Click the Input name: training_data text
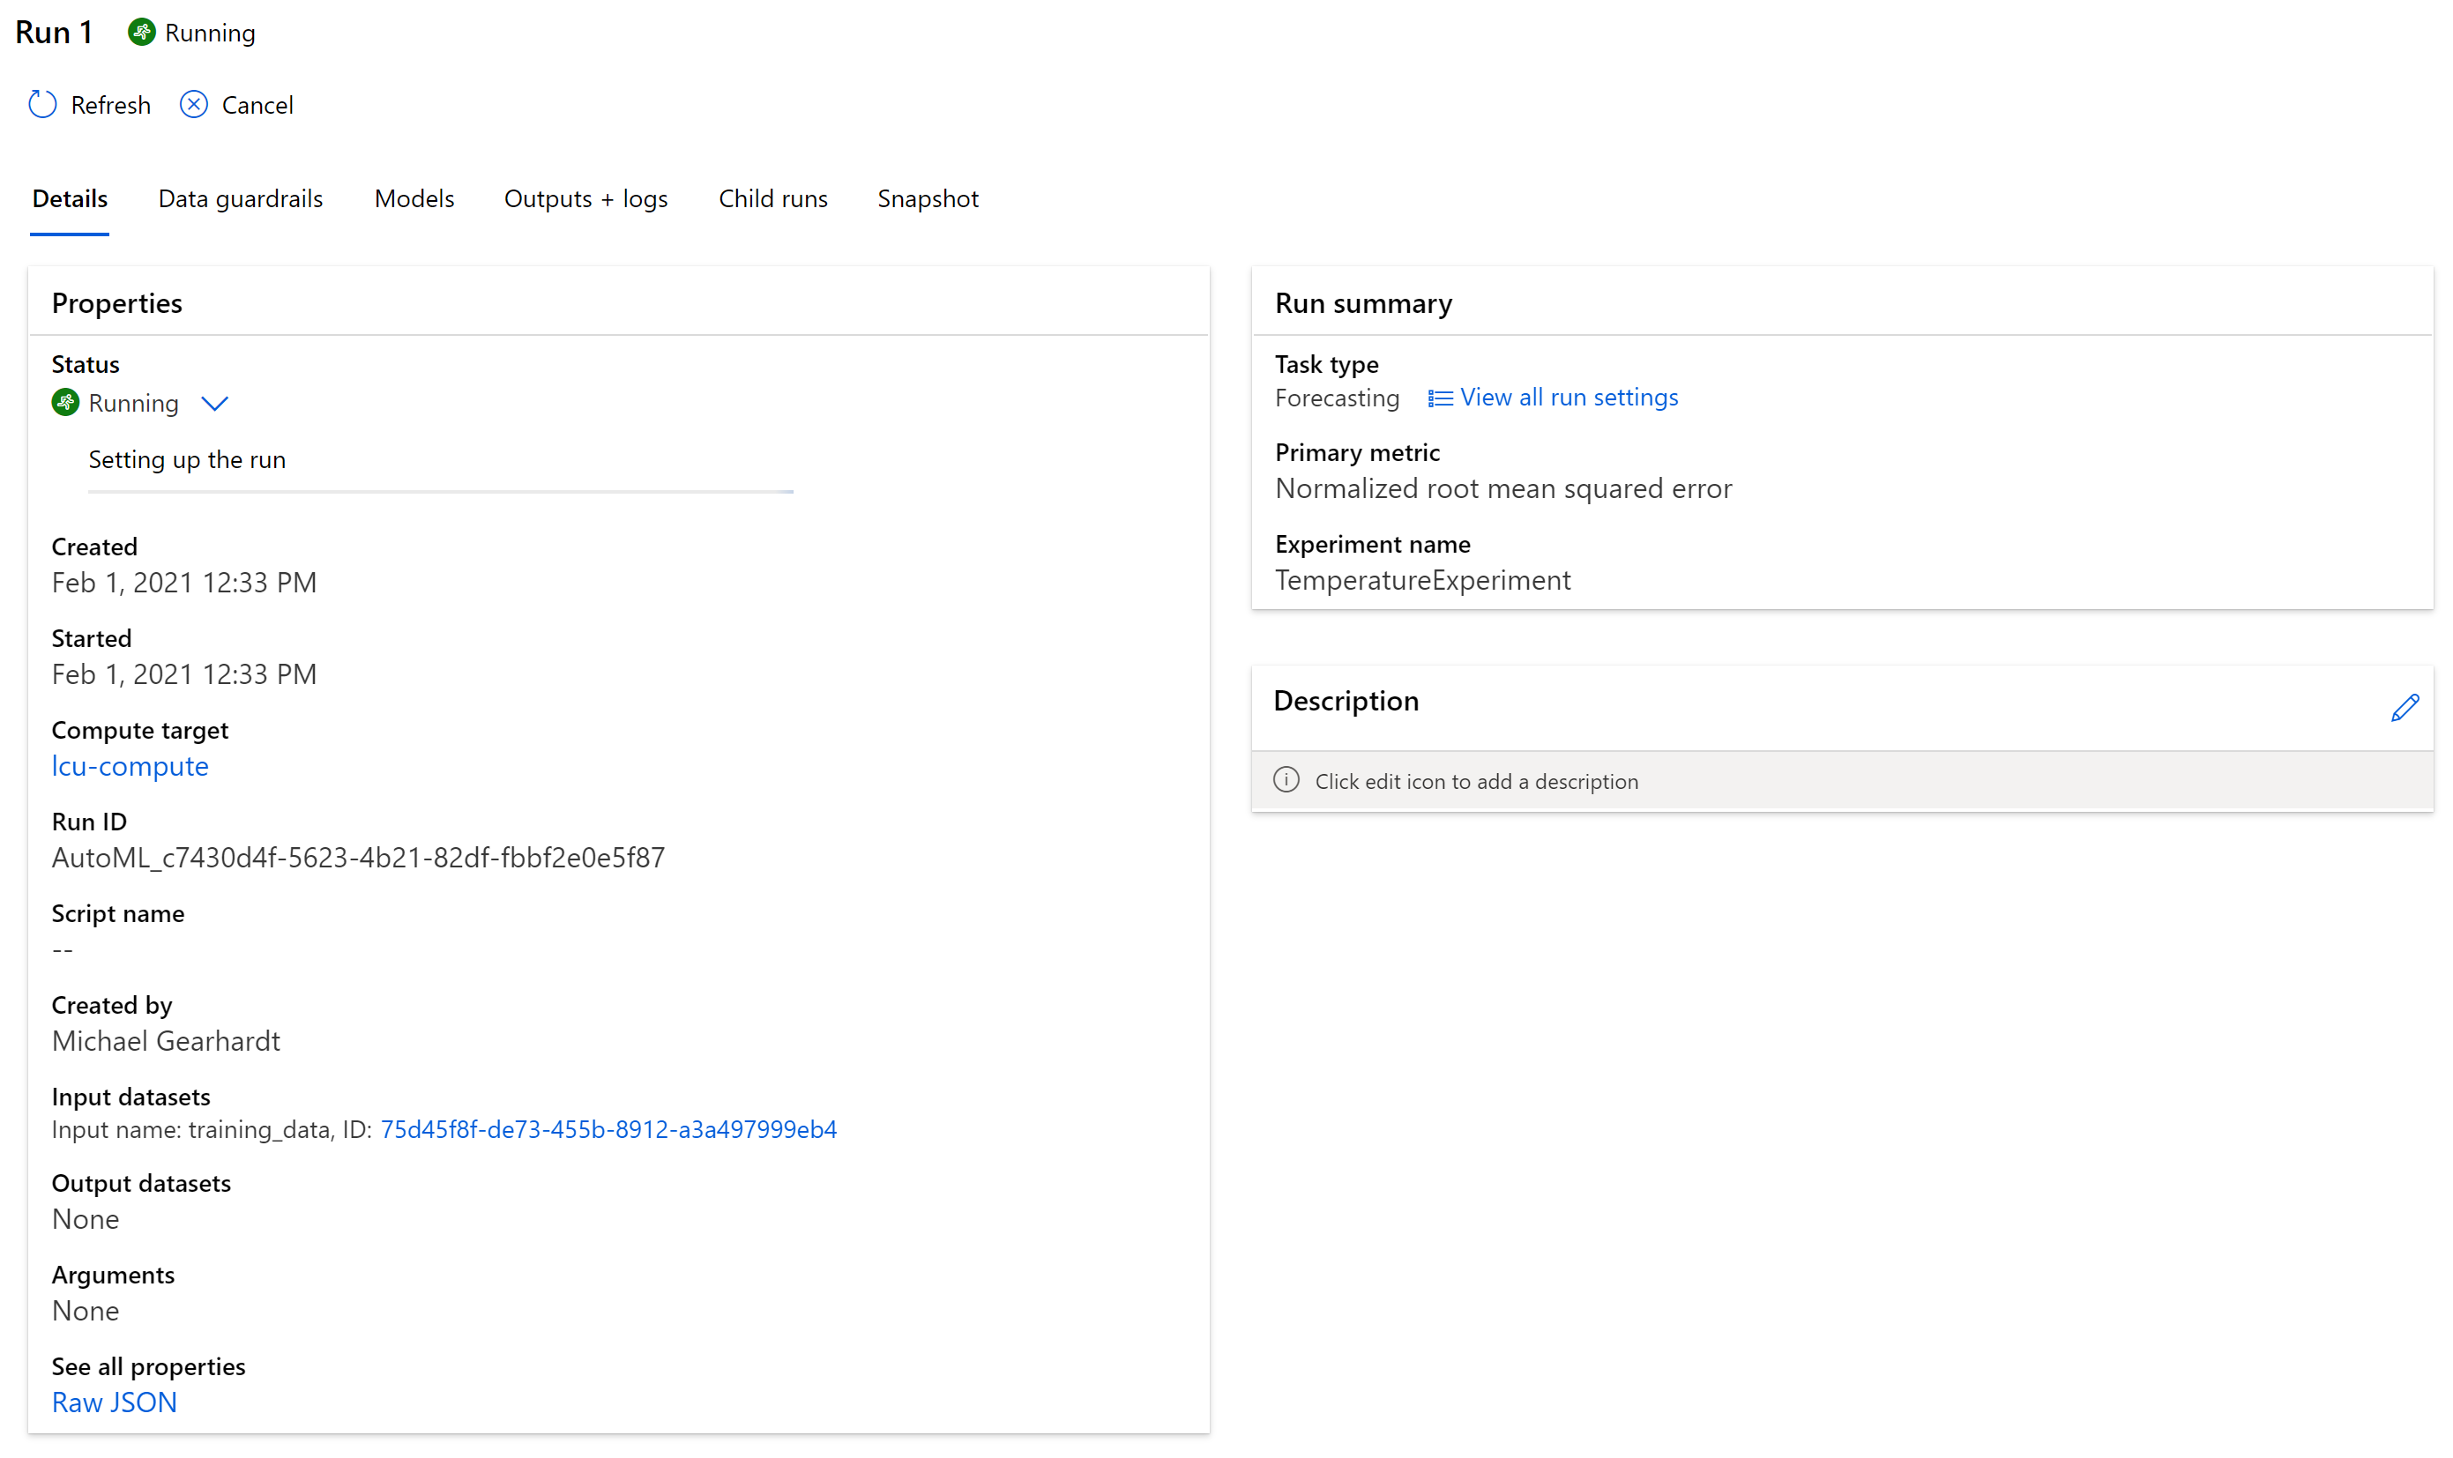The image size is (2453, 1458). tap(192, 1130)
